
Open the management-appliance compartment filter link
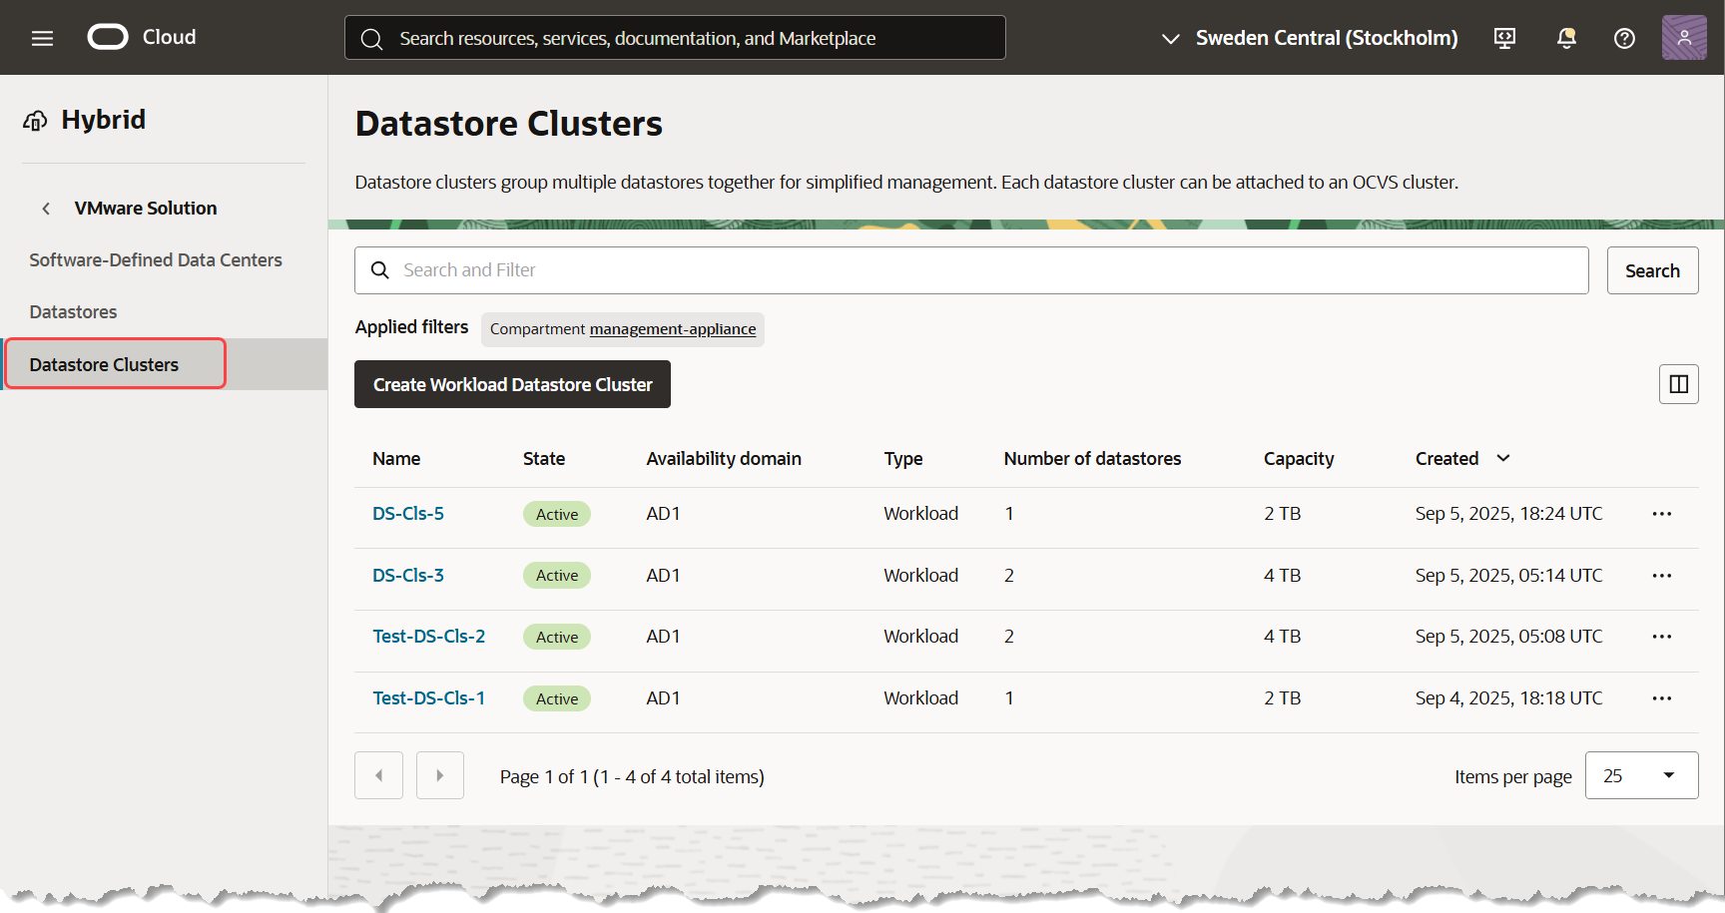tap(672, 328)
